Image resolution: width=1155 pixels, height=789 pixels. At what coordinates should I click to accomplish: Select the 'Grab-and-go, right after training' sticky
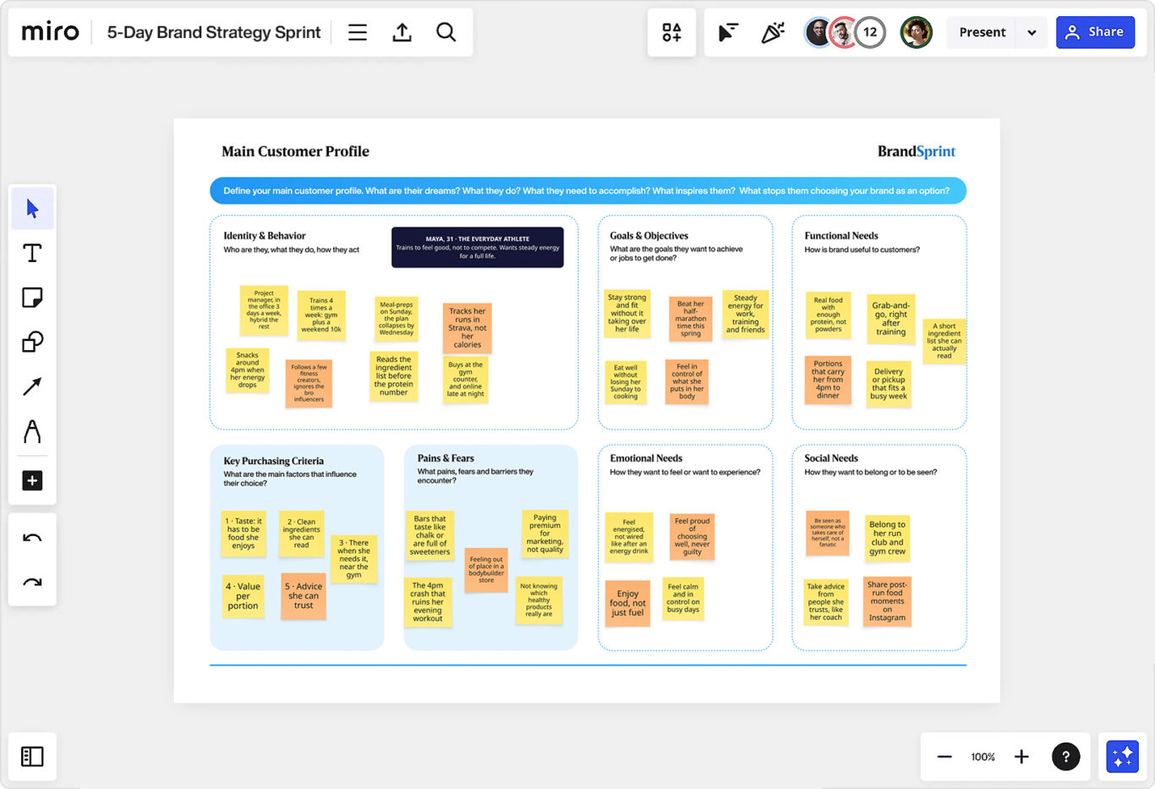click(x=891, y=319)
